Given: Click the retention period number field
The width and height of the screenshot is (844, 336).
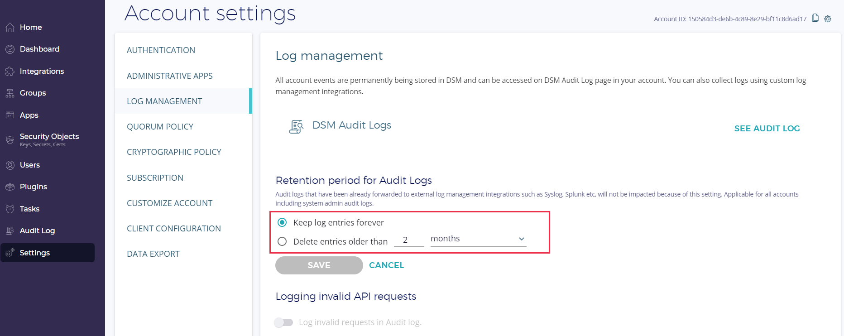Looking at the screenshot, I should click(x=408, y=240).
